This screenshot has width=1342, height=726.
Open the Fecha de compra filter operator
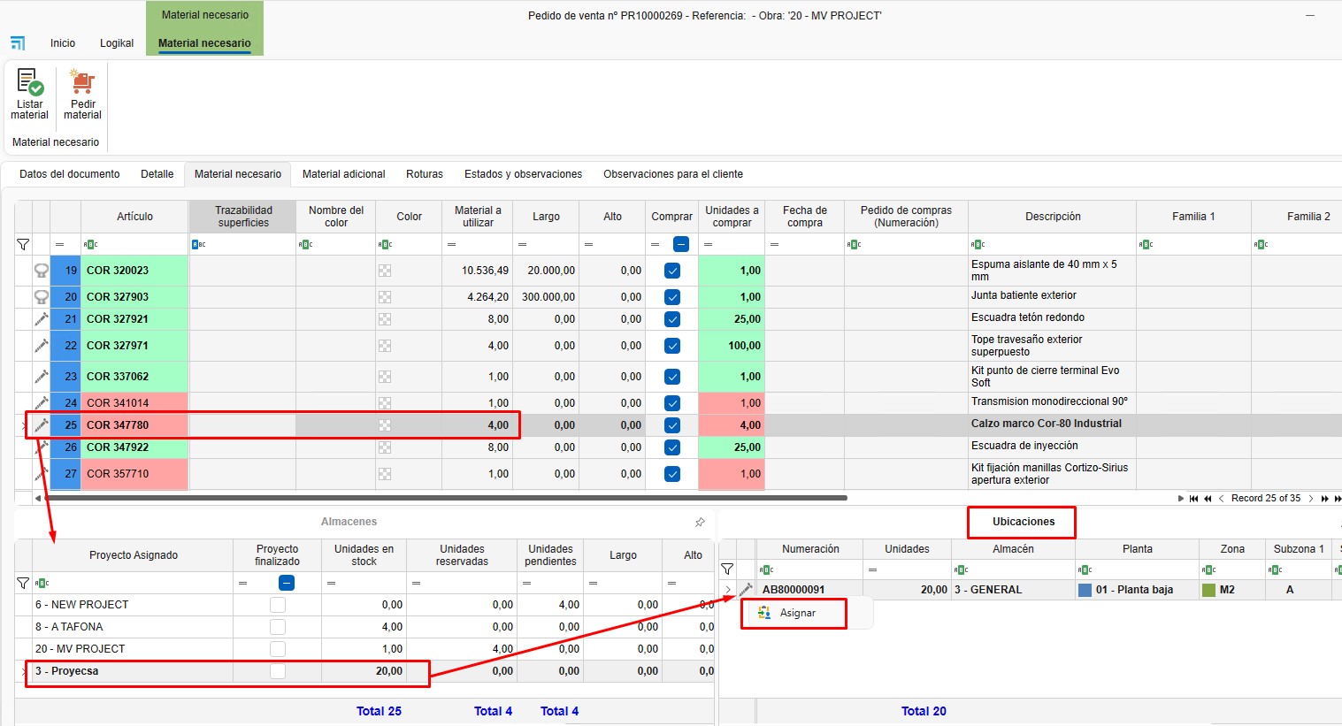pos(774,245)
